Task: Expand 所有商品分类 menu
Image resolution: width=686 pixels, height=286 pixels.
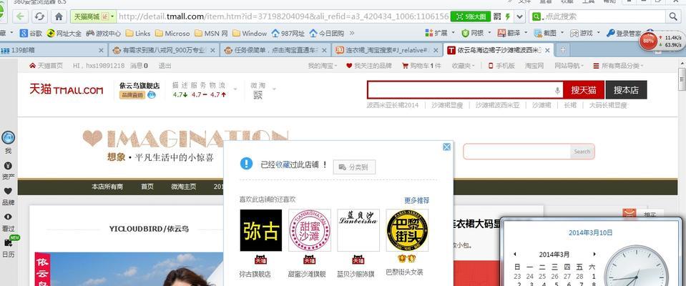Action: tap(618, 66)
